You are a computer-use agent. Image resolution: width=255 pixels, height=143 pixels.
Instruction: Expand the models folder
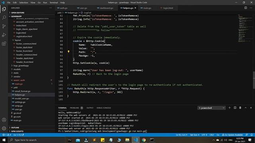tap(17, 69)
